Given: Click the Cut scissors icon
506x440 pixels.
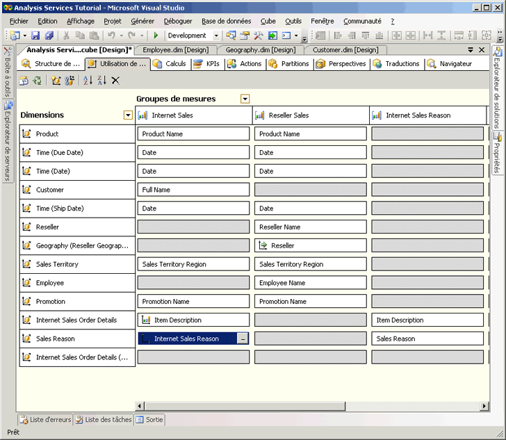Looking at the screenshot, I should coord(67,35).
